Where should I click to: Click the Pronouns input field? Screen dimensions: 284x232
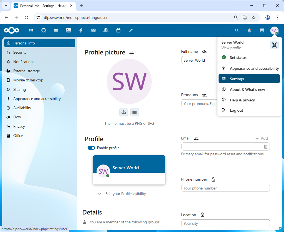click(x=199, y=104)
